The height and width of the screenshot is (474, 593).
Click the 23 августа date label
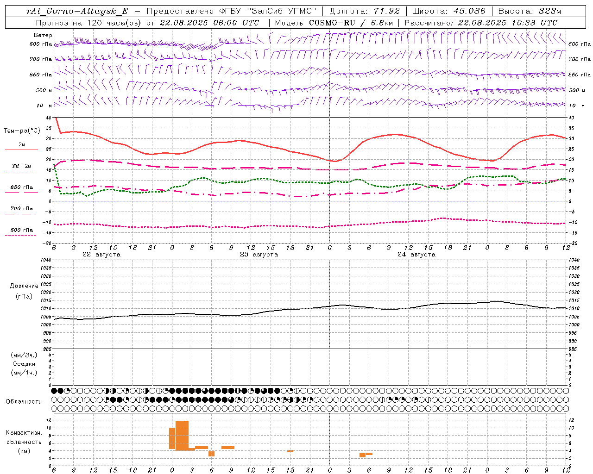259,255
